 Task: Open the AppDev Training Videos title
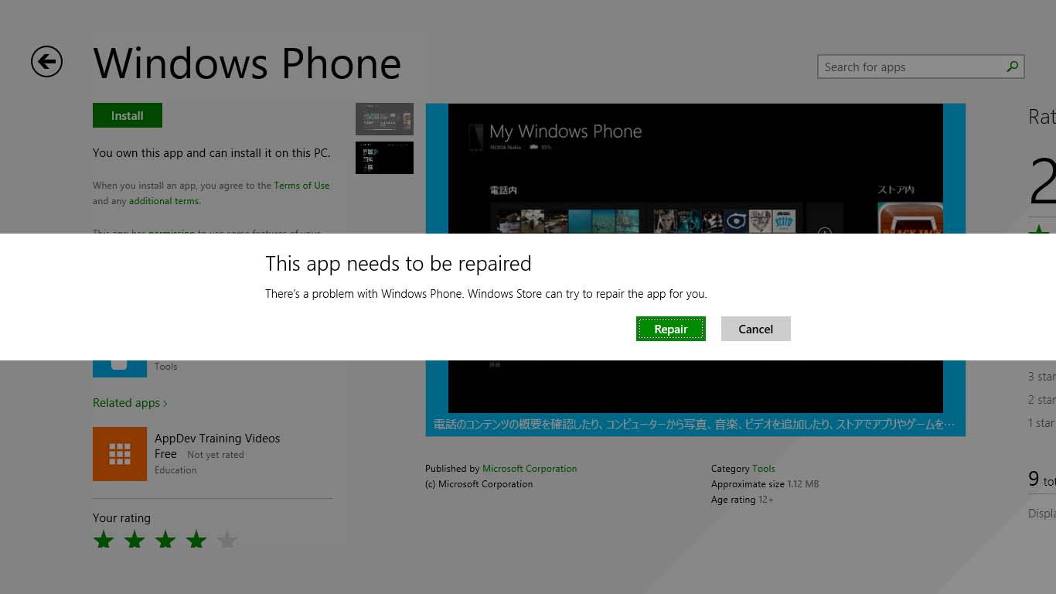coord(217,439)
